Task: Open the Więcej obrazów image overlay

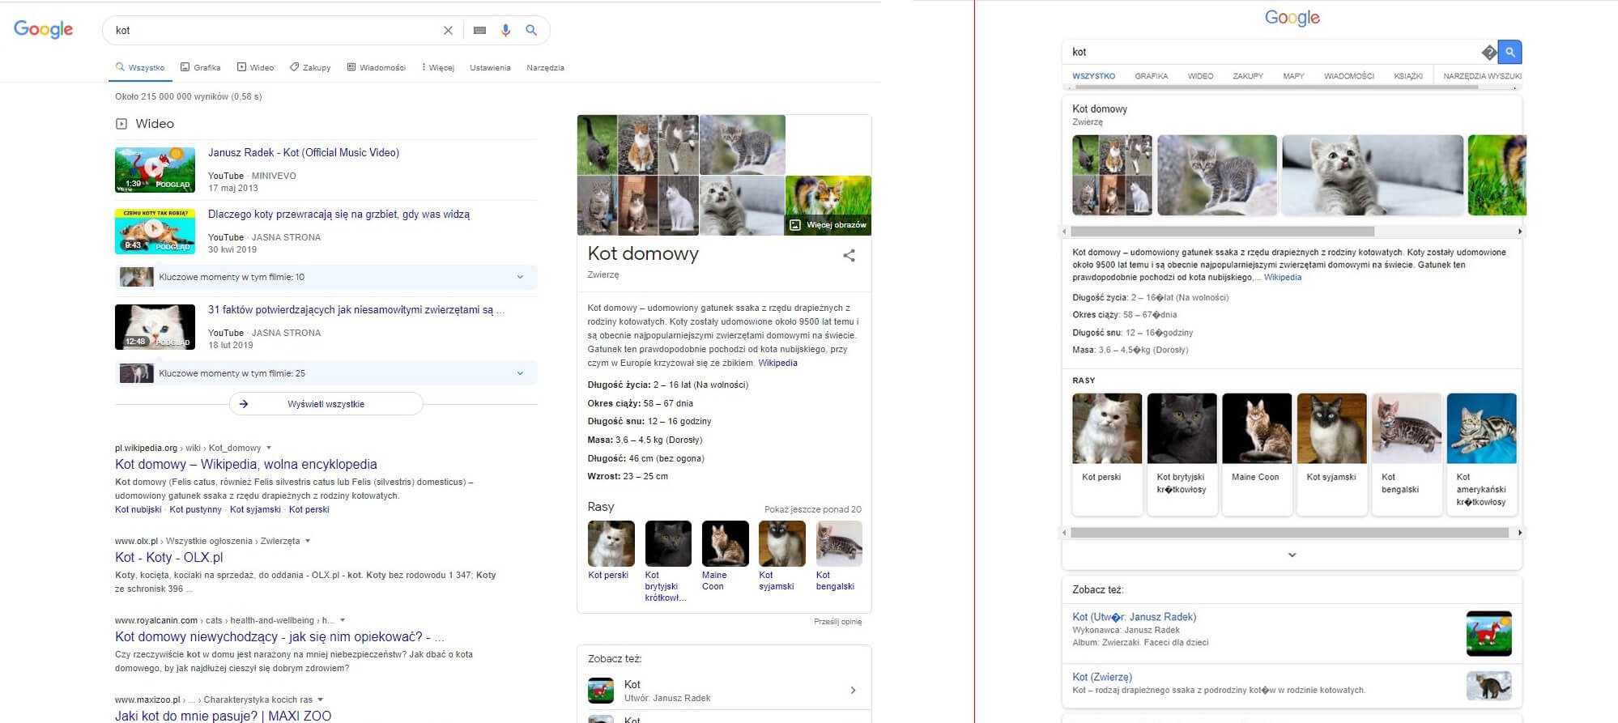Action: coord(828,225)
